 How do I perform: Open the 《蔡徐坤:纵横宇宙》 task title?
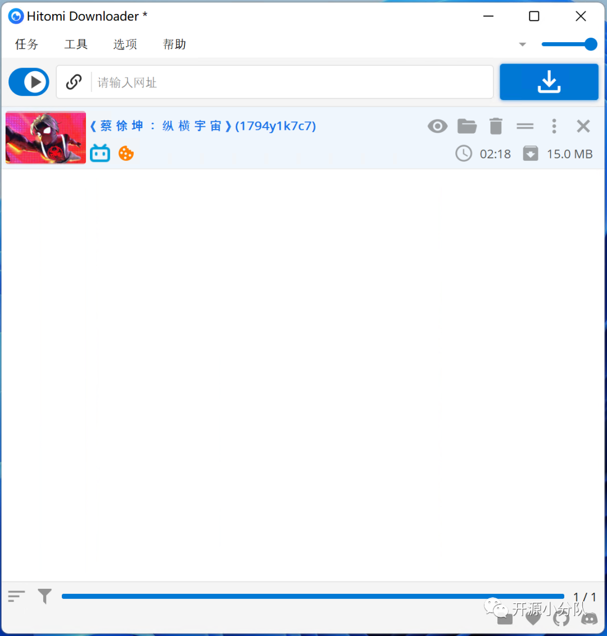[x=203, y=126]
